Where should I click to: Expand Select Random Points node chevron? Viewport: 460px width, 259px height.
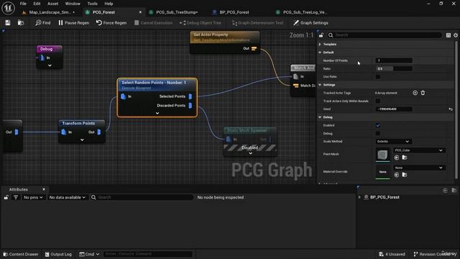point(157,113)
